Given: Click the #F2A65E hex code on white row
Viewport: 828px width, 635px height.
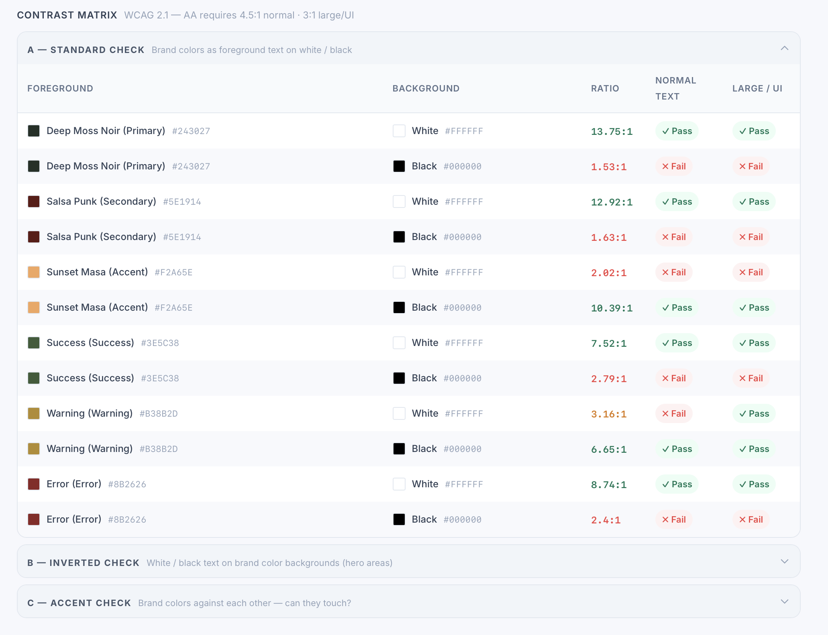Looking at the screenshot, I should point(173,273).
